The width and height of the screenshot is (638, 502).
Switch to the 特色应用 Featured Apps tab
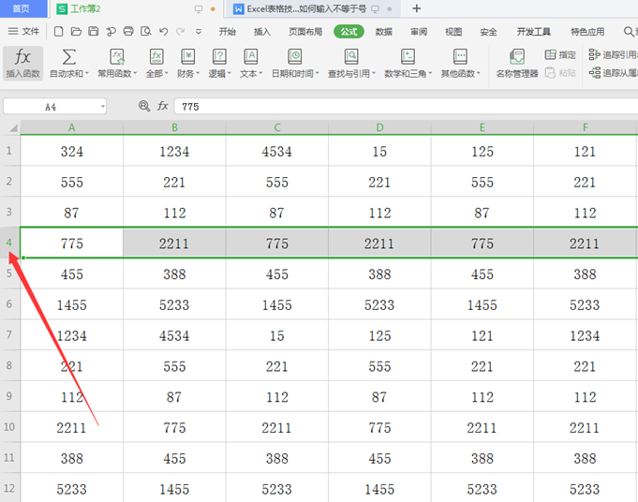coord(587,32)
